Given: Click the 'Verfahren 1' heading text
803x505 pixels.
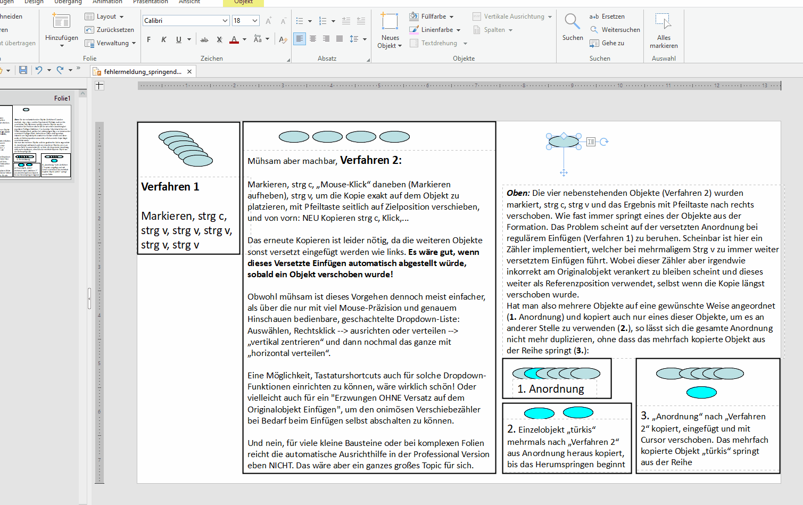Looking at the screenshot, I should click(170, 187).
